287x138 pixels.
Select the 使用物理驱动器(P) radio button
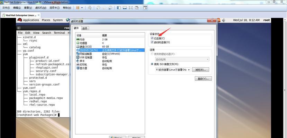click(x=152, y=54)
